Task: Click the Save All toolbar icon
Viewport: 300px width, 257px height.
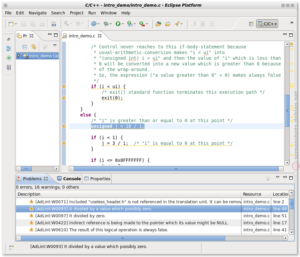Action: 33,24
